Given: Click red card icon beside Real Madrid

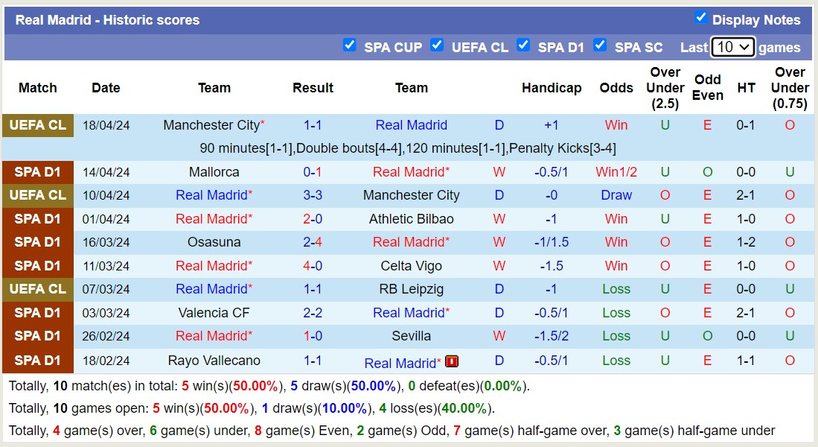Looking at the screenshot, I should [x=452, y=361].
